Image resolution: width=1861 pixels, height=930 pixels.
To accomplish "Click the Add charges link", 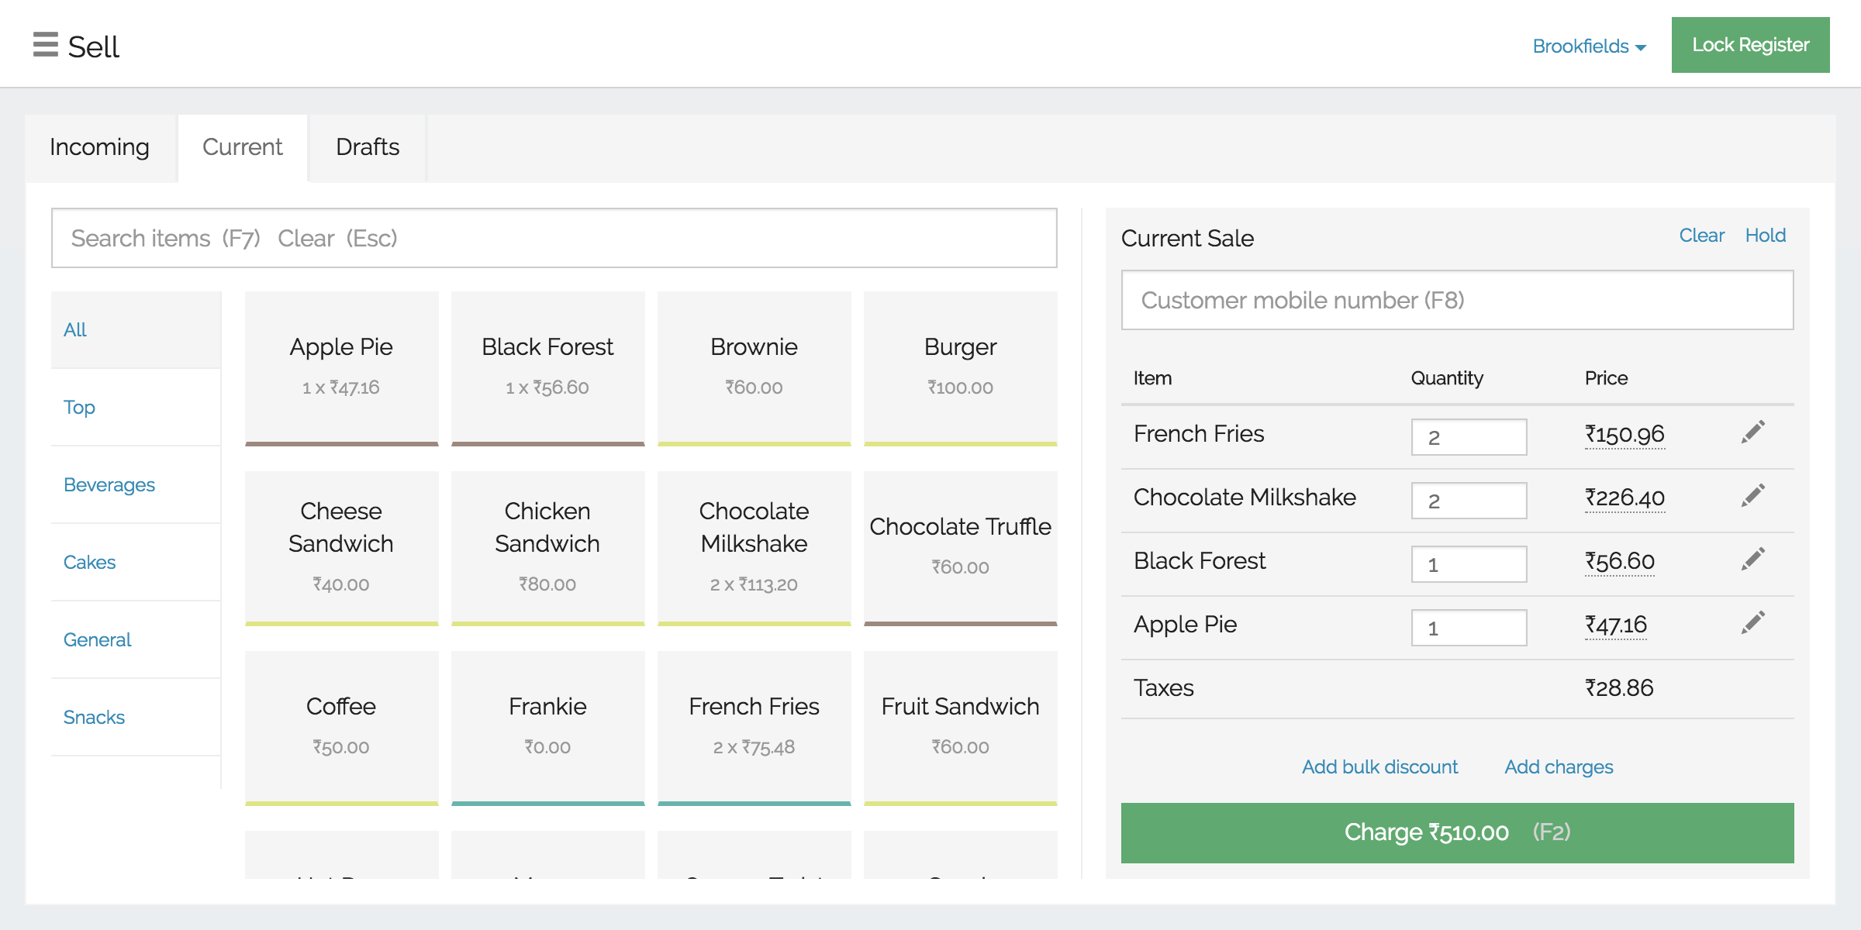I will click(x=1559, y=767).
